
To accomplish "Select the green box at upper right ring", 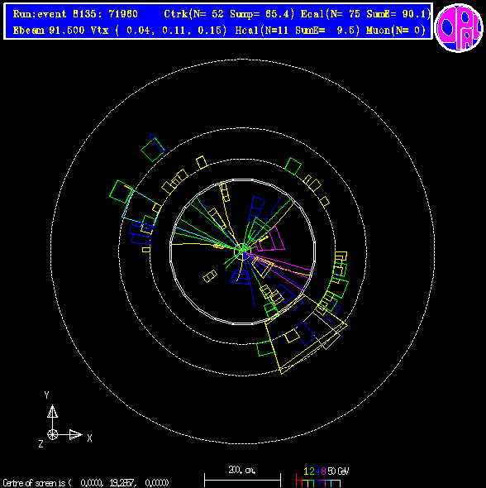I will coord(293,166).
